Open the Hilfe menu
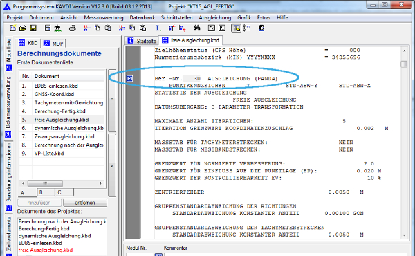Screen dimensions: 415x256 tap(282, 17)
